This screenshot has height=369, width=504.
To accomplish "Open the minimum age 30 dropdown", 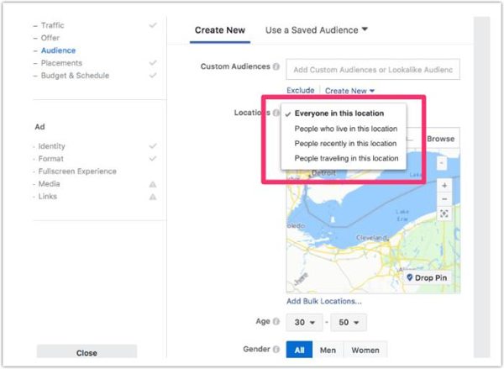I will tap(304, 323).
